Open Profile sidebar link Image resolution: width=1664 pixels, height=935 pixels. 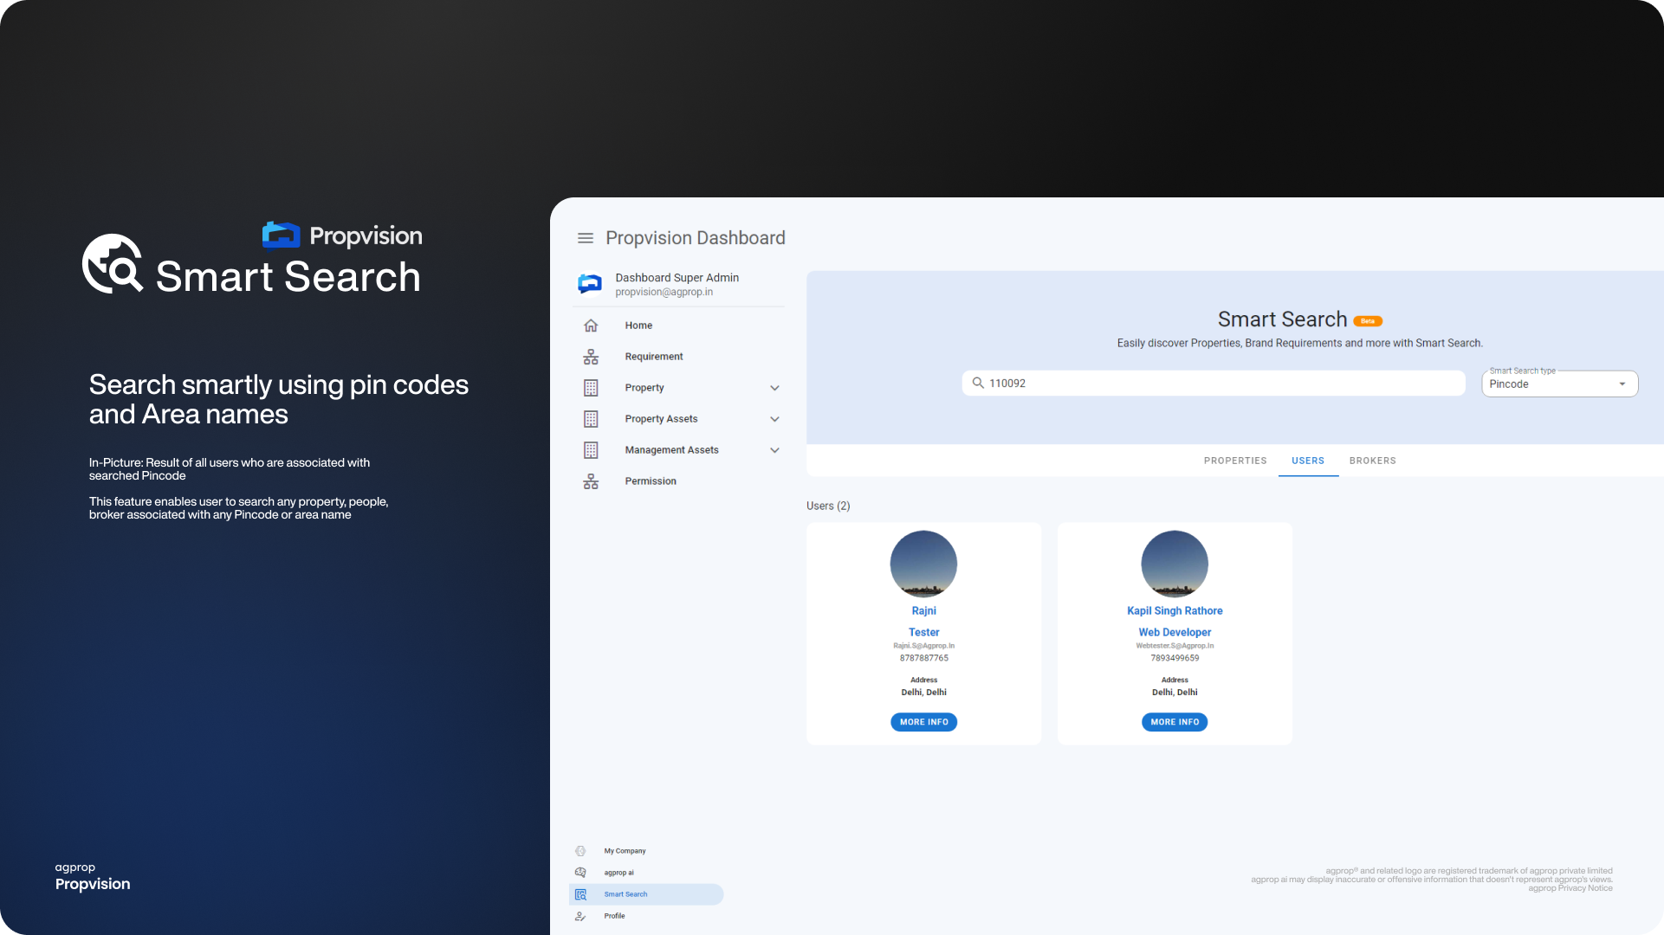tap(614, 916)
